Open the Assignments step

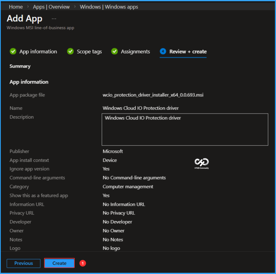pos(135,51)
